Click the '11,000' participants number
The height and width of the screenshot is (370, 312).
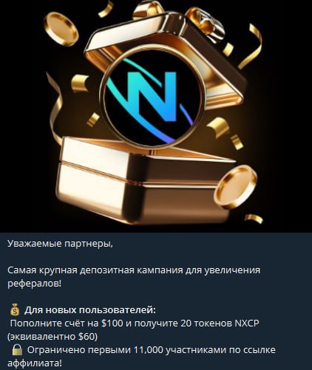149,350
